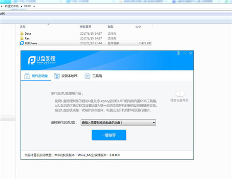
Task: Sort files by 大小 column header
Action: (x=138, y=27)
